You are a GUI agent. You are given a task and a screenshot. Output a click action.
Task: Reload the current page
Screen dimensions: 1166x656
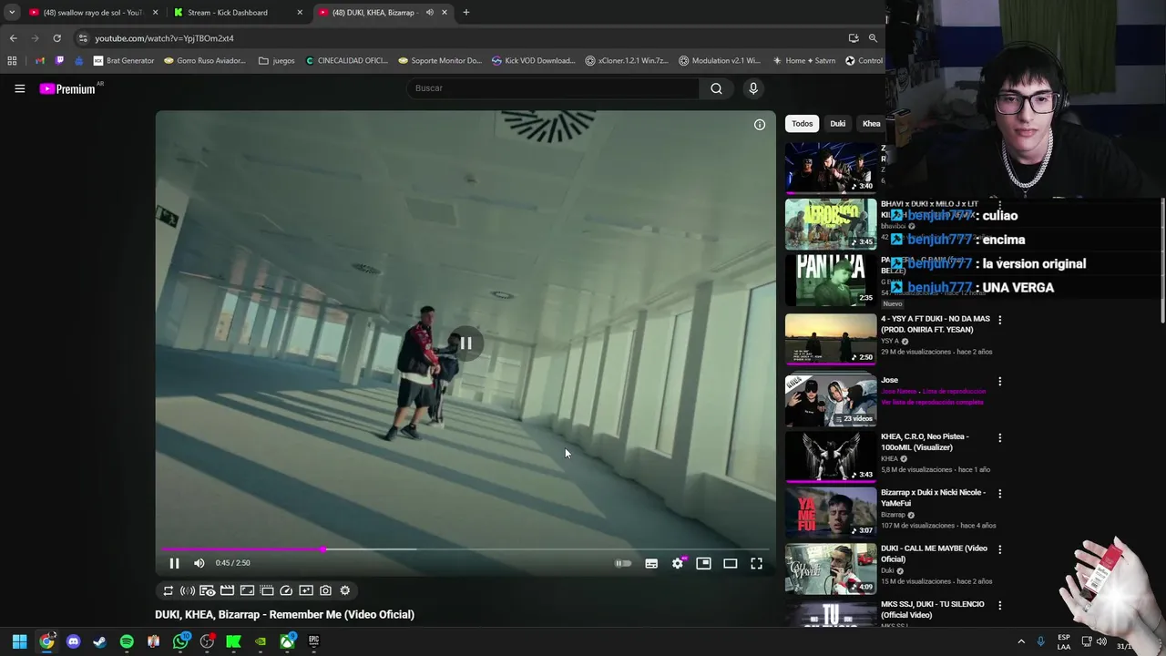point(56,38)
